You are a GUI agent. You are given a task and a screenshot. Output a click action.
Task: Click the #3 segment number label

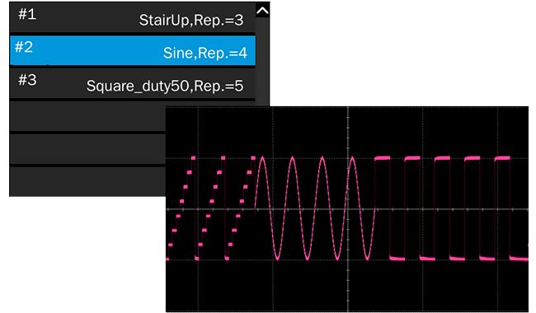click(27, 80)
